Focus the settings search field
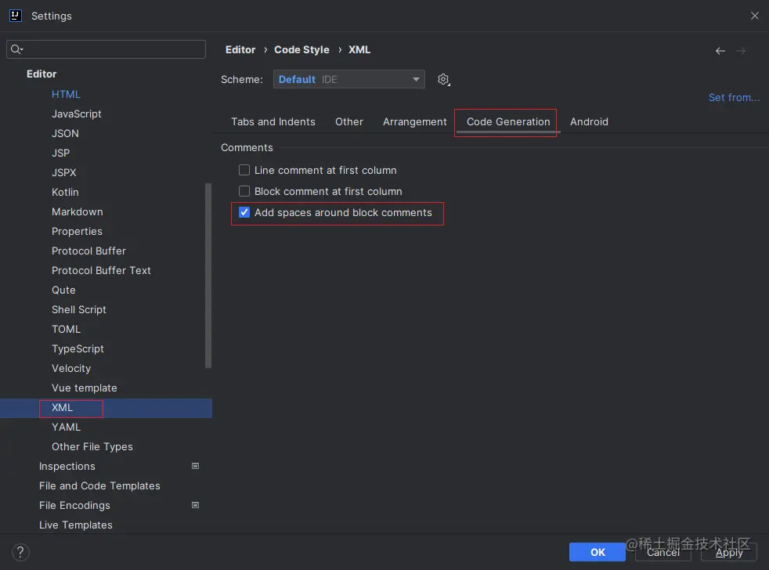This screenshot has height=570, width=769. click(x=106, y=49)
